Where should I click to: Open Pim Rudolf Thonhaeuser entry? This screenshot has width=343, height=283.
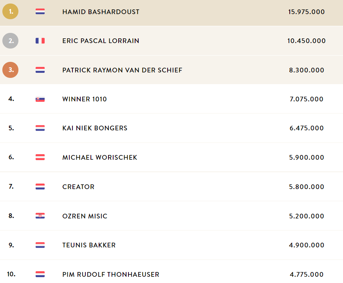[x=111, y=274]
